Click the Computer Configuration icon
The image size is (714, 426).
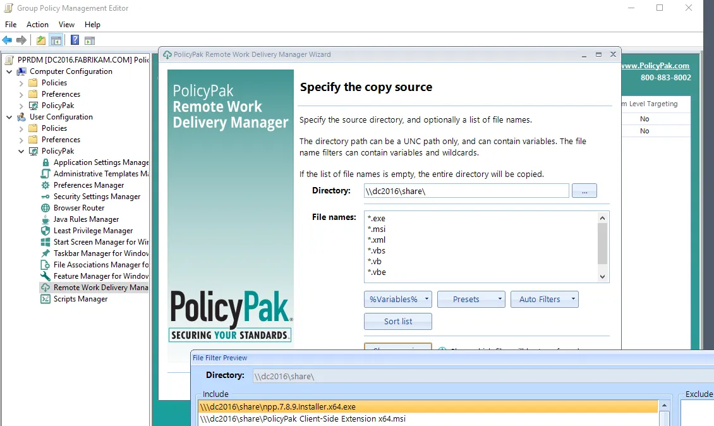point(21,71)
